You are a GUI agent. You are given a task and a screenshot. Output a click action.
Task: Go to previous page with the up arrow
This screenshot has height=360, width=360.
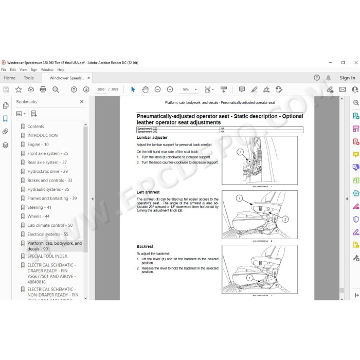click(74, 89)
